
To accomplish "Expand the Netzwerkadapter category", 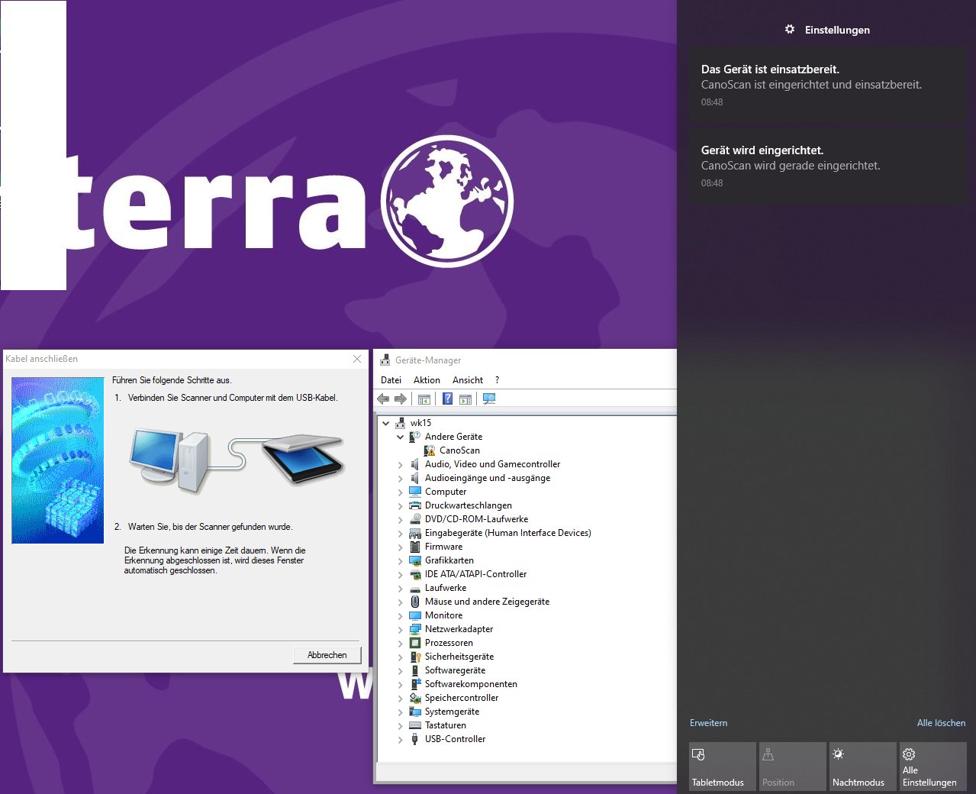I will point(400,630).
